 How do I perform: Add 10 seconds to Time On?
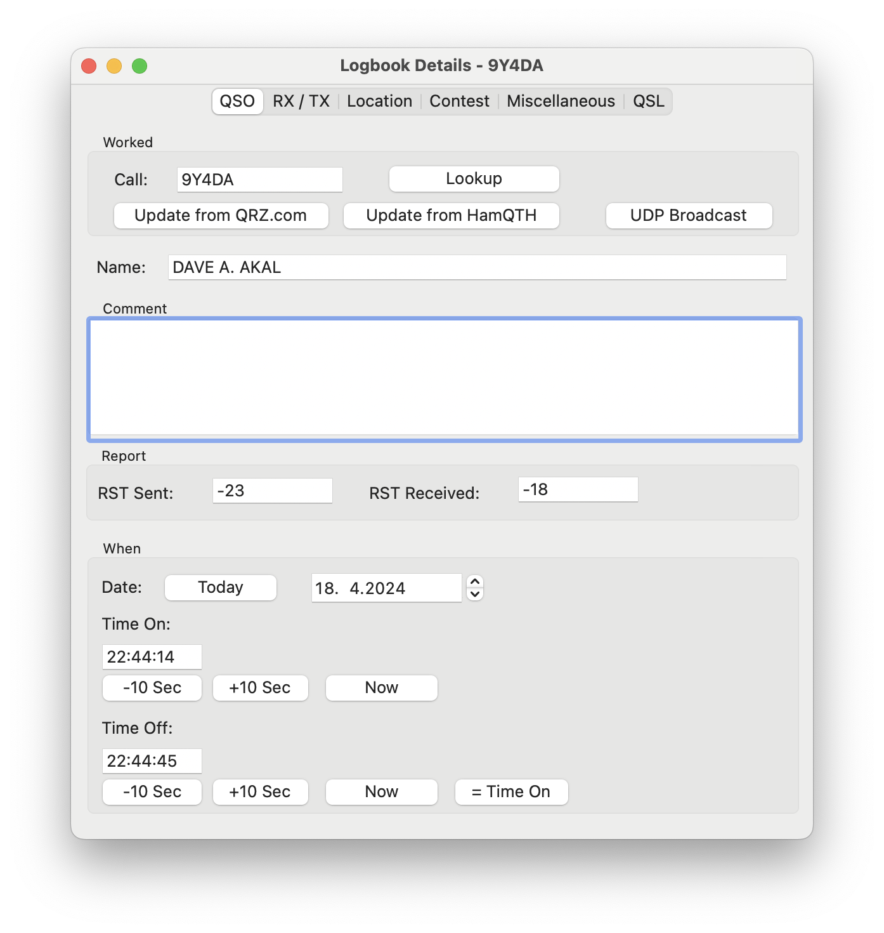[260, 688]
